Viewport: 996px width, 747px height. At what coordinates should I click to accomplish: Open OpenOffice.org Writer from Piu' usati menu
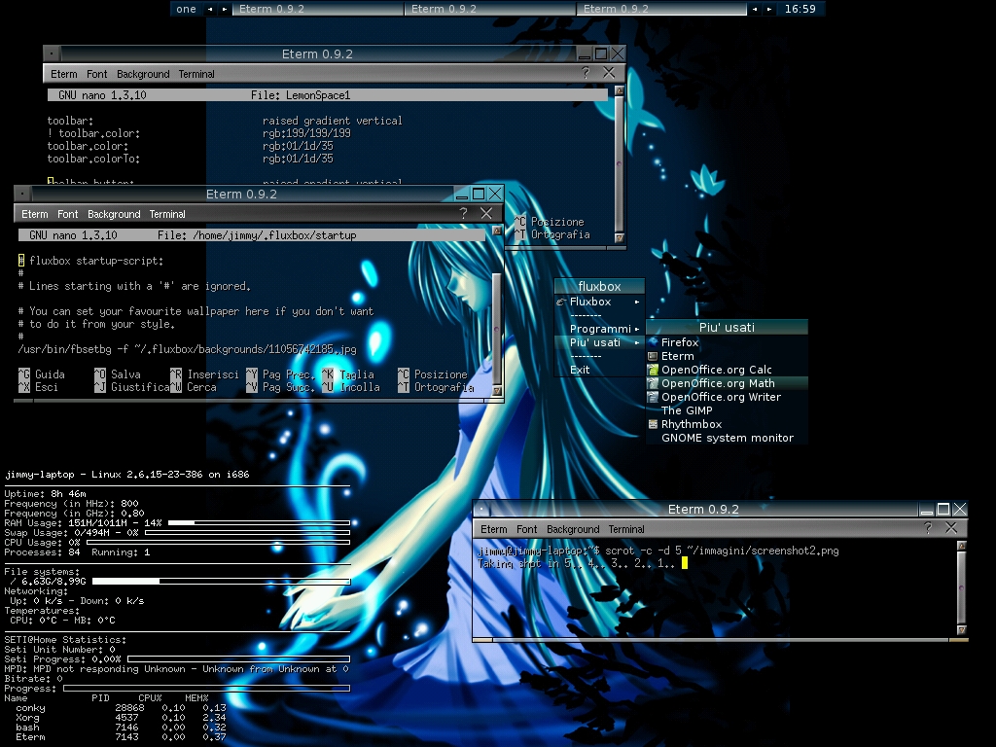coord(727,397)
